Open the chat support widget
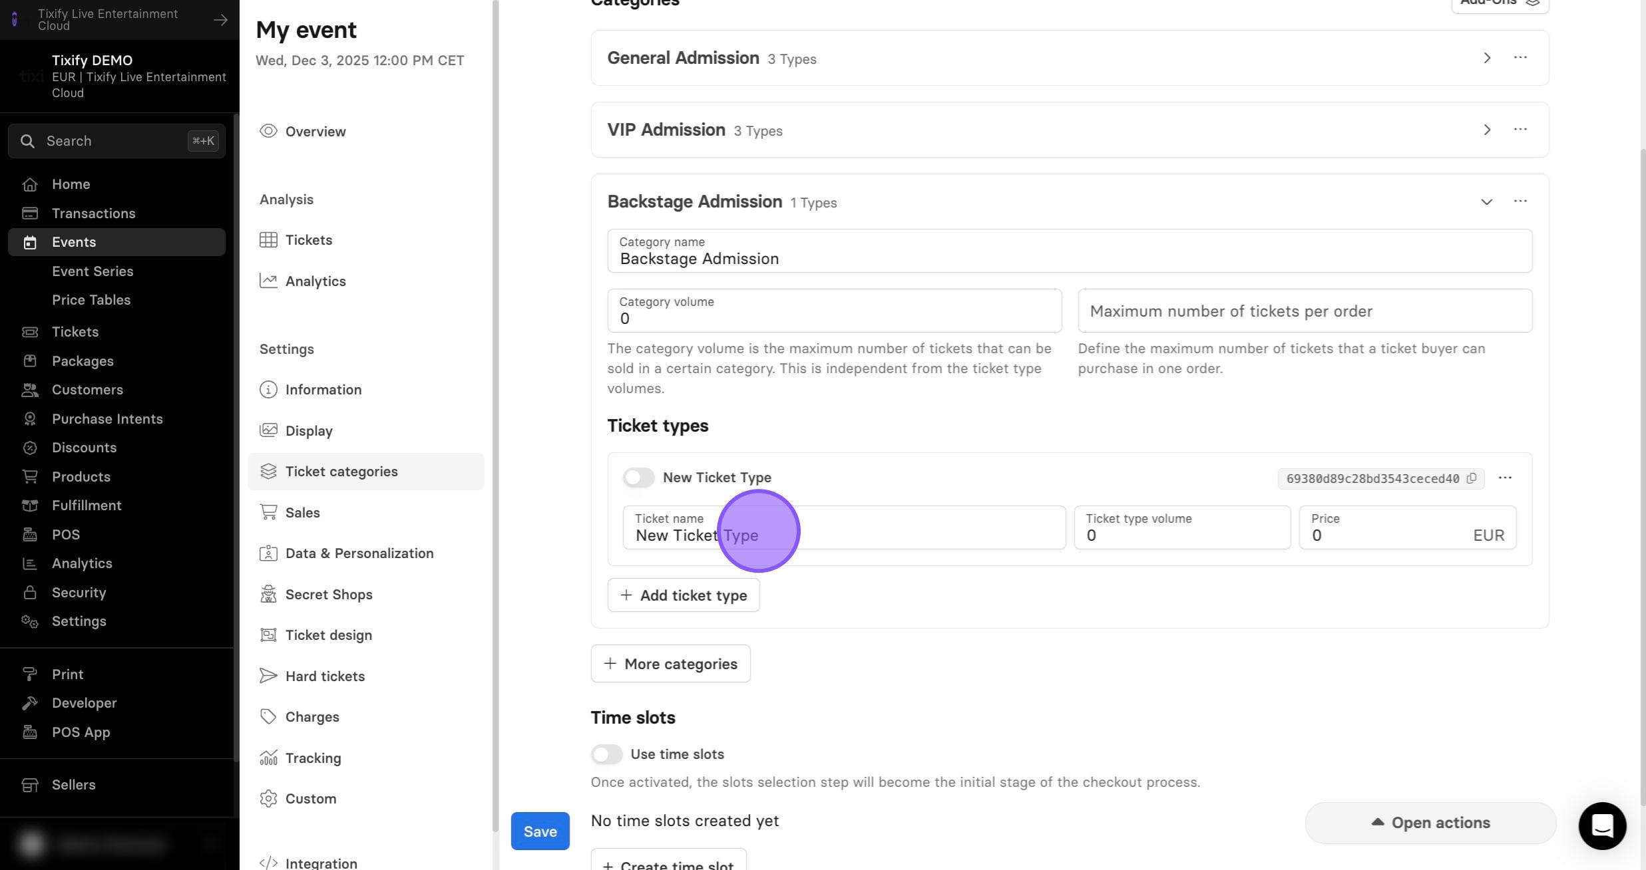Image resolution: width=1646 pixels, height=870 pixels. point(1602,825)
